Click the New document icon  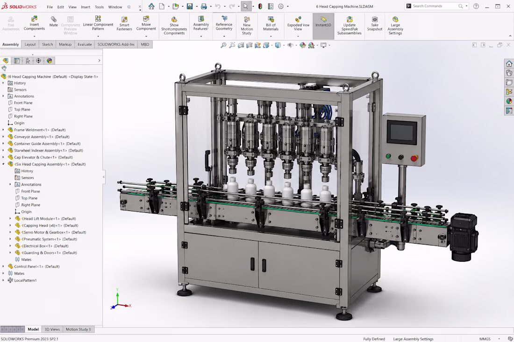[x=162, y=6]
